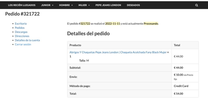
Task: Select the Subtotal amount € 44.00
Action: coord(178,68)
